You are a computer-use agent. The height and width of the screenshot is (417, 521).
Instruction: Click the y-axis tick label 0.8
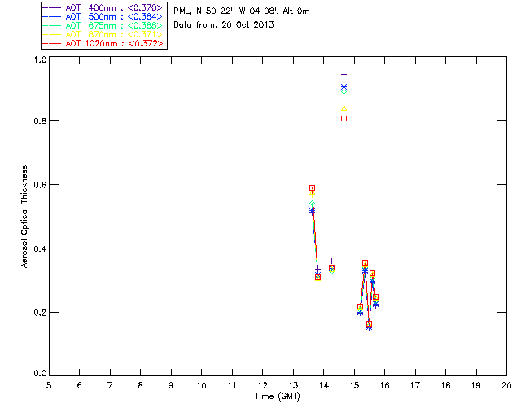point(40,121)
